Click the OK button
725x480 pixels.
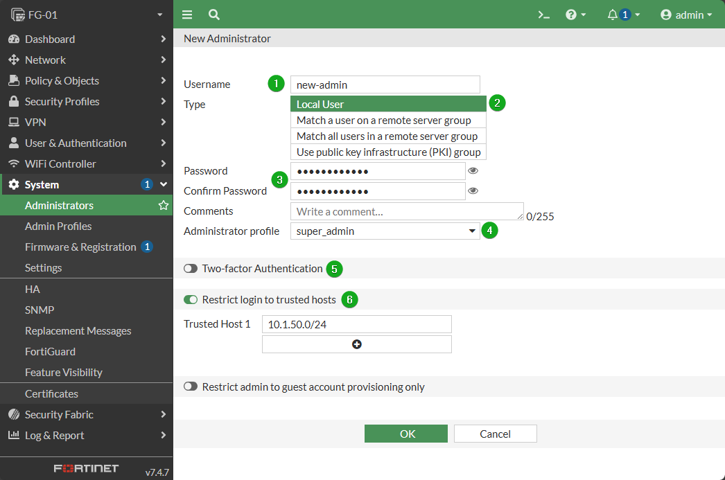click(406, 434)
